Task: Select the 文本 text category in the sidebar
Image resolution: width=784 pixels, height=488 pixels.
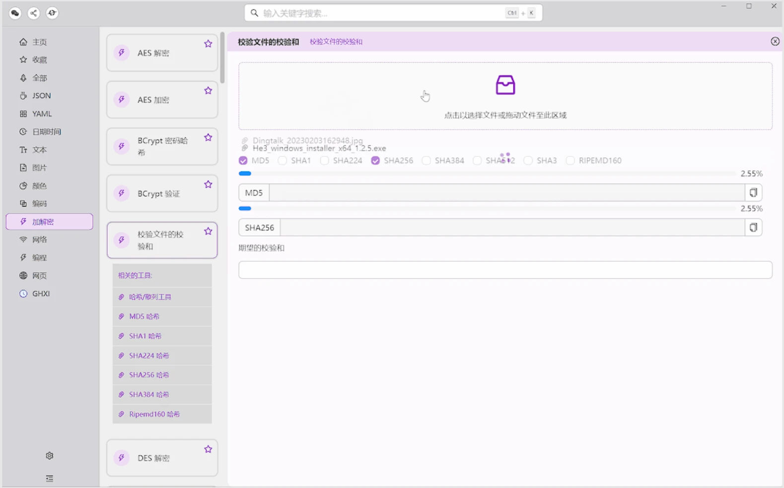Action: pos(49,150)
